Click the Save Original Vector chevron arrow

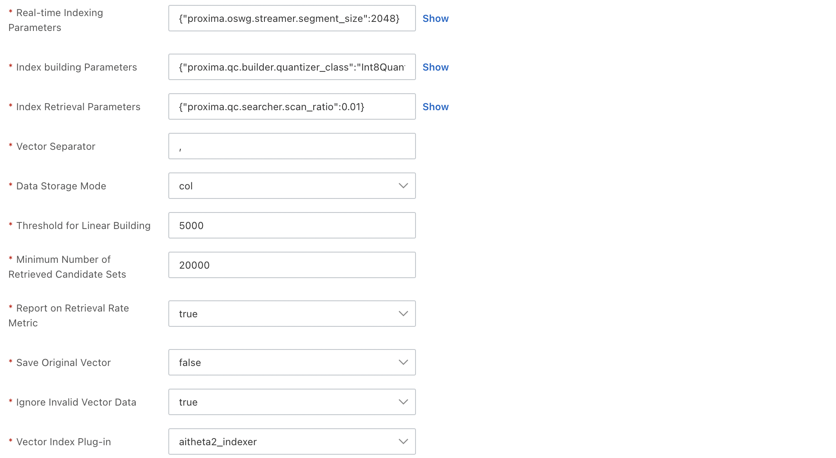pos(403,363)
